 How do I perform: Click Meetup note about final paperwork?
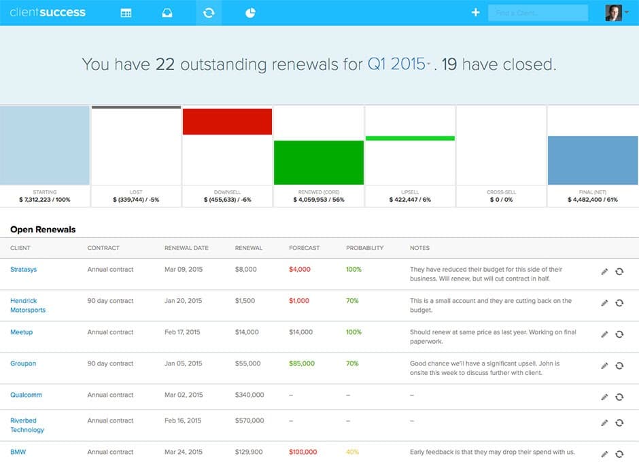pyautogui.click(x=493, y=336)
